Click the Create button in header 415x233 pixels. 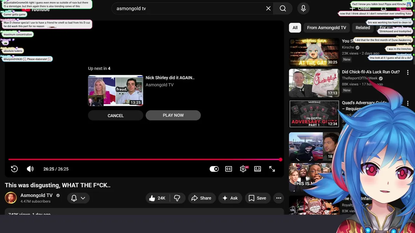pos(361,8)
